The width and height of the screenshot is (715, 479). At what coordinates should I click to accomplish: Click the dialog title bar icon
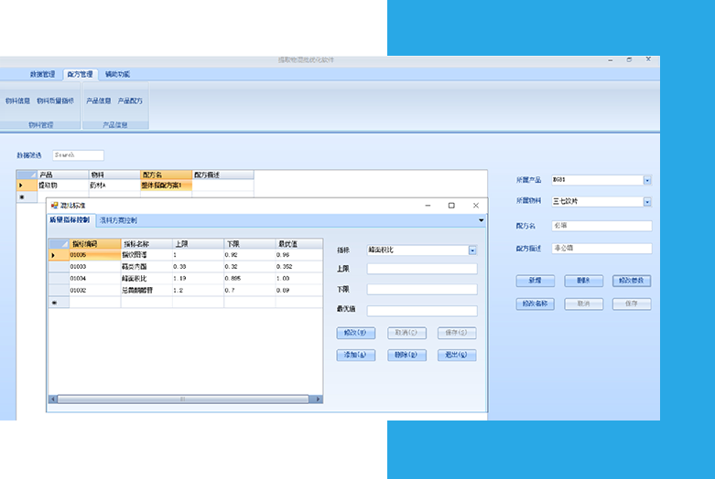pos(54,206)
